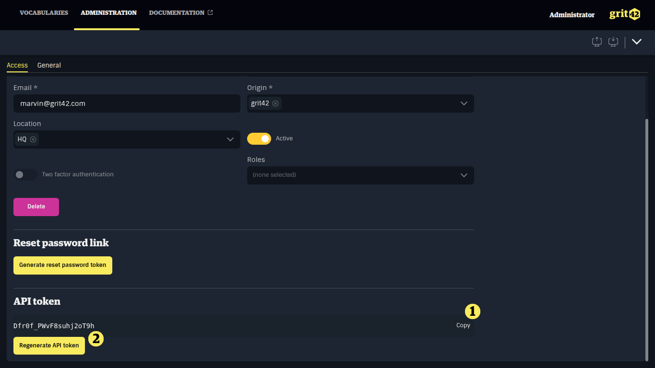Image resolution: width=655 pixels, height=368 pixels.
Task: Enable Two factor authentication
Action: coord(25,174)
